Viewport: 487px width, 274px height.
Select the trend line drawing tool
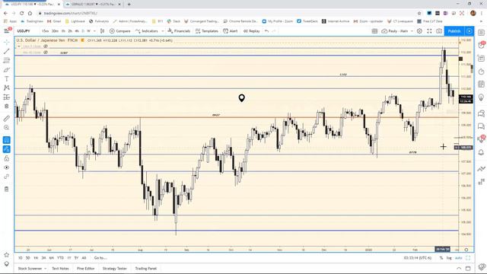(x=7, y=51)
